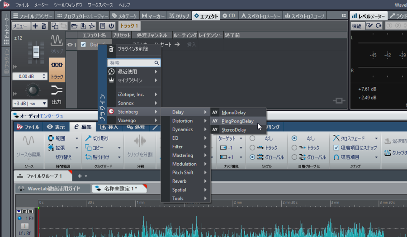The width and height of the screenshot is (407, 237).
Task: Click the copy plug-in chain icon
Action: click(55, 26)
